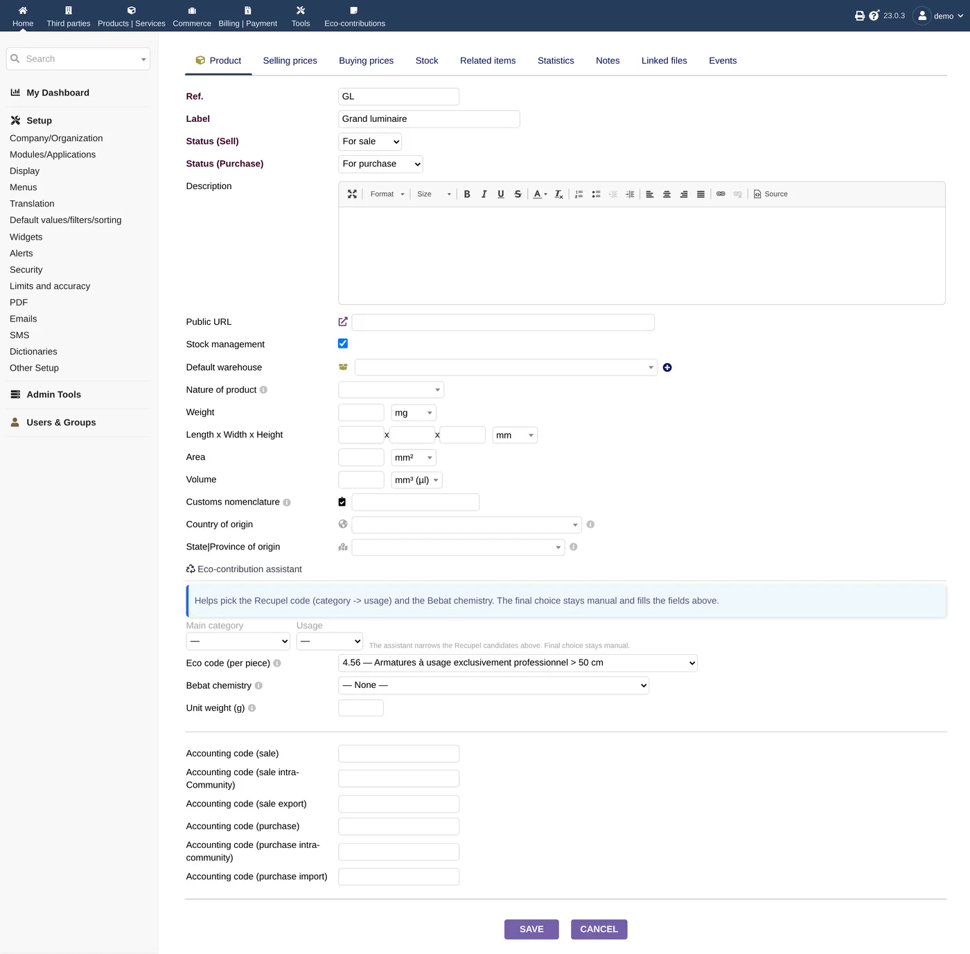Click the CANCEL button
970x954 pixels.
pyautogui.click(x=599, y=929)
